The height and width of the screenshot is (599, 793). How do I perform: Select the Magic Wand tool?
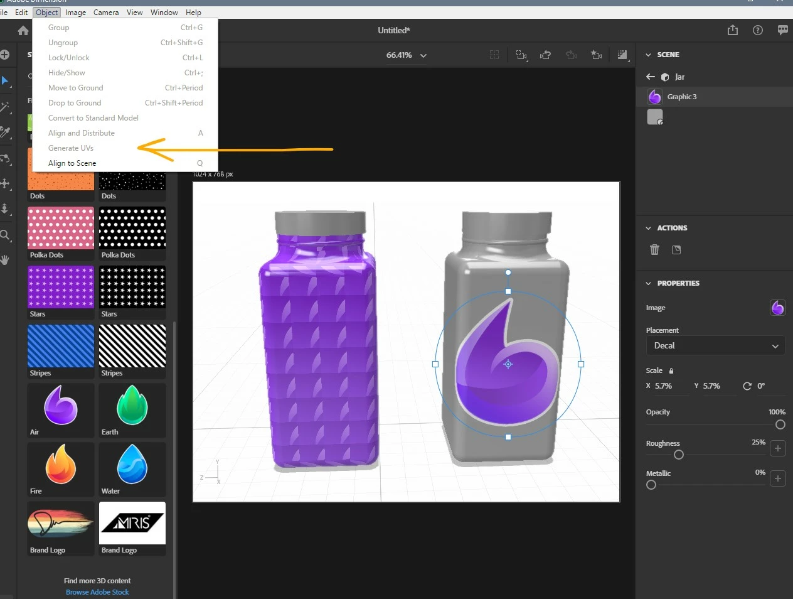coord(5,107)
